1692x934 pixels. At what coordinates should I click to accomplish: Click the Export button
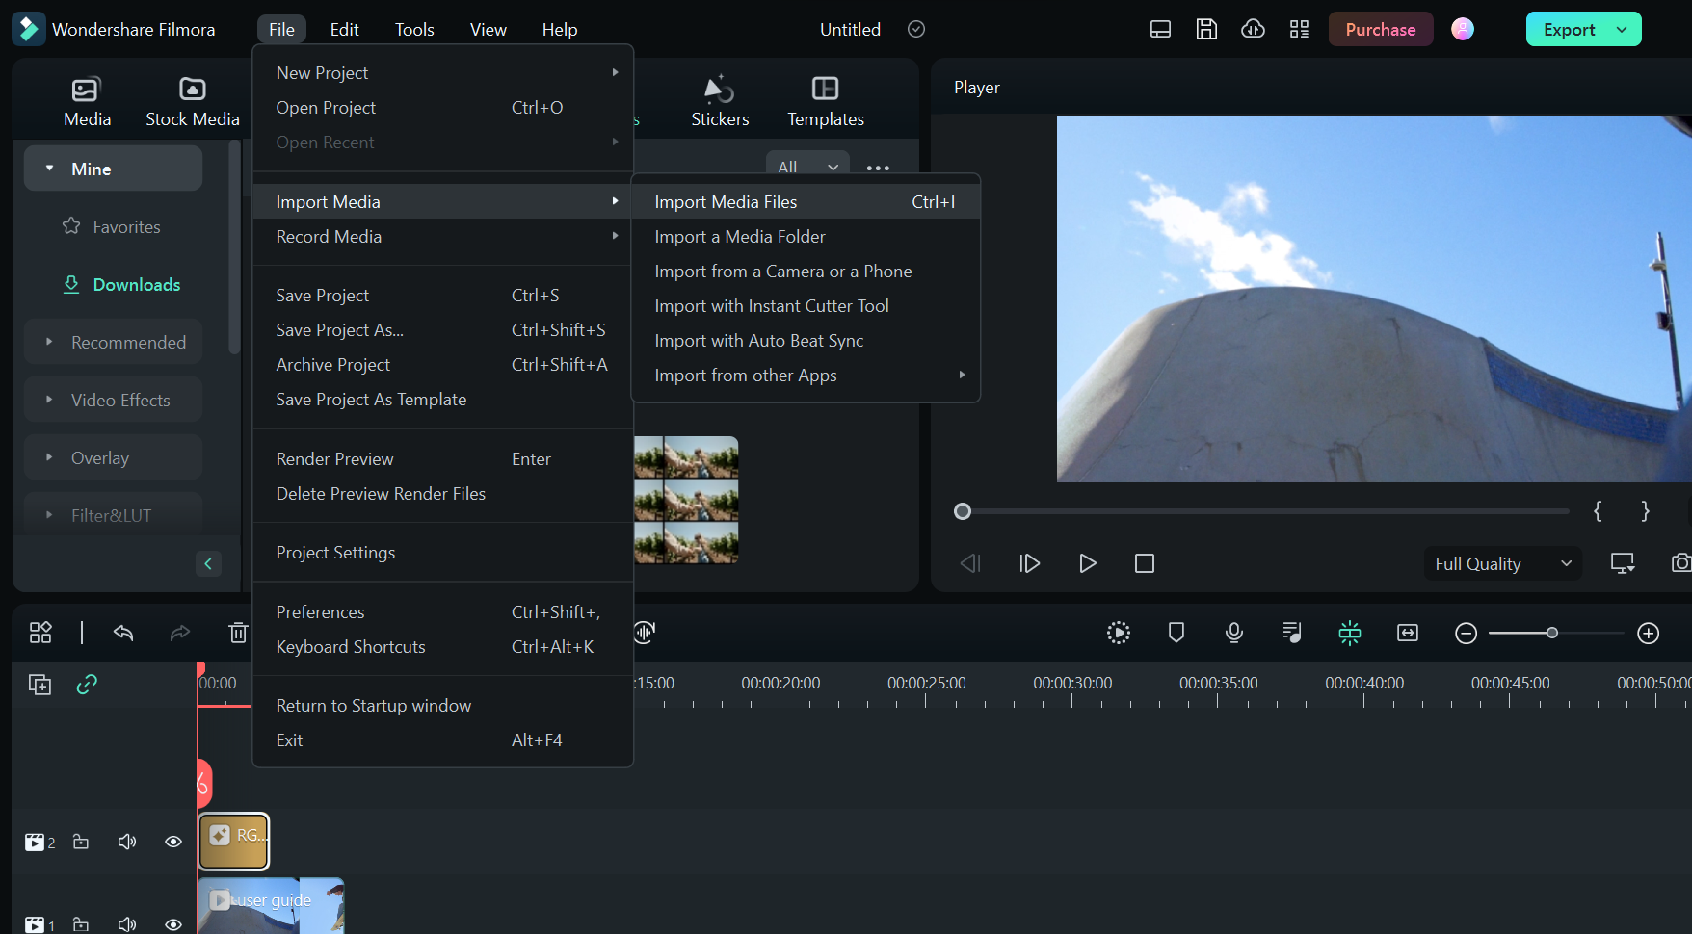point(1570,29)
